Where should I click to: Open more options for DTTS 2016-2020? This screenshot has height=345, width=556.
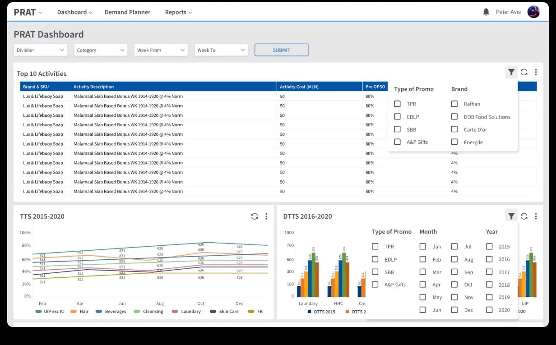pyautogui.click(x=536, y=216)
